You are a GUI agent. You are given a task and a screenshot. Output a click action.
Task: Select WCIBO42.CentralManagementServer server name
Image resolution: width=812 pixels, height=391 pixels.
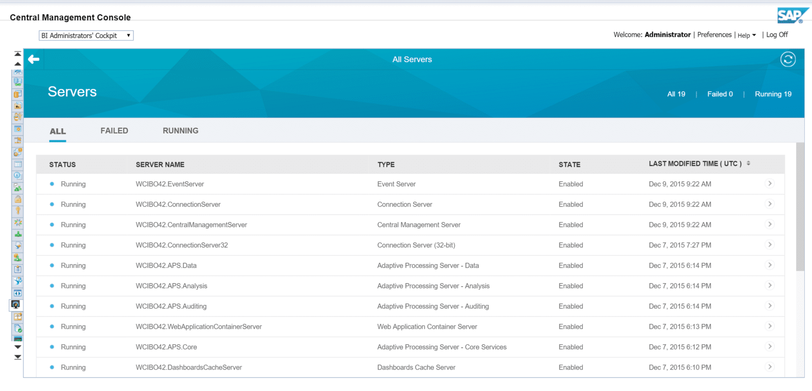point(191,225)
